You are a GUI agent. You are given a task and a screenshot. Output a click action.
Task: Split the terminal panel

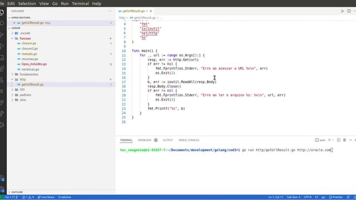point(339,140)
